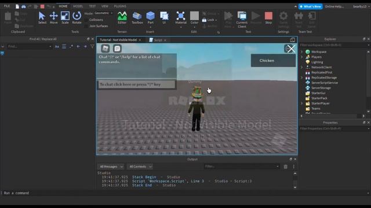This screenshot has height=208, width=371.
Task: Toggle regex search in Find panel
Action: coord(71,47)
